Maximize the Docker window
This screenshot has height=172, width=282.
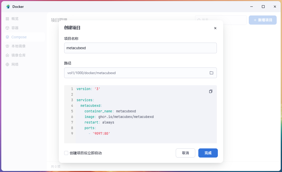click(x=263, y=7)
